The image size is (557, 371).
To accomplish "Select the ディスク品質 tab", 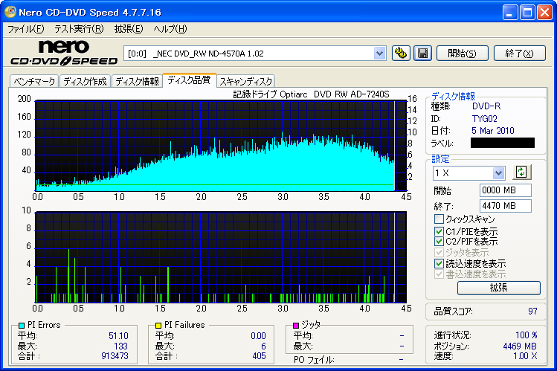I will pyautogui.click(x=189, y=80).
